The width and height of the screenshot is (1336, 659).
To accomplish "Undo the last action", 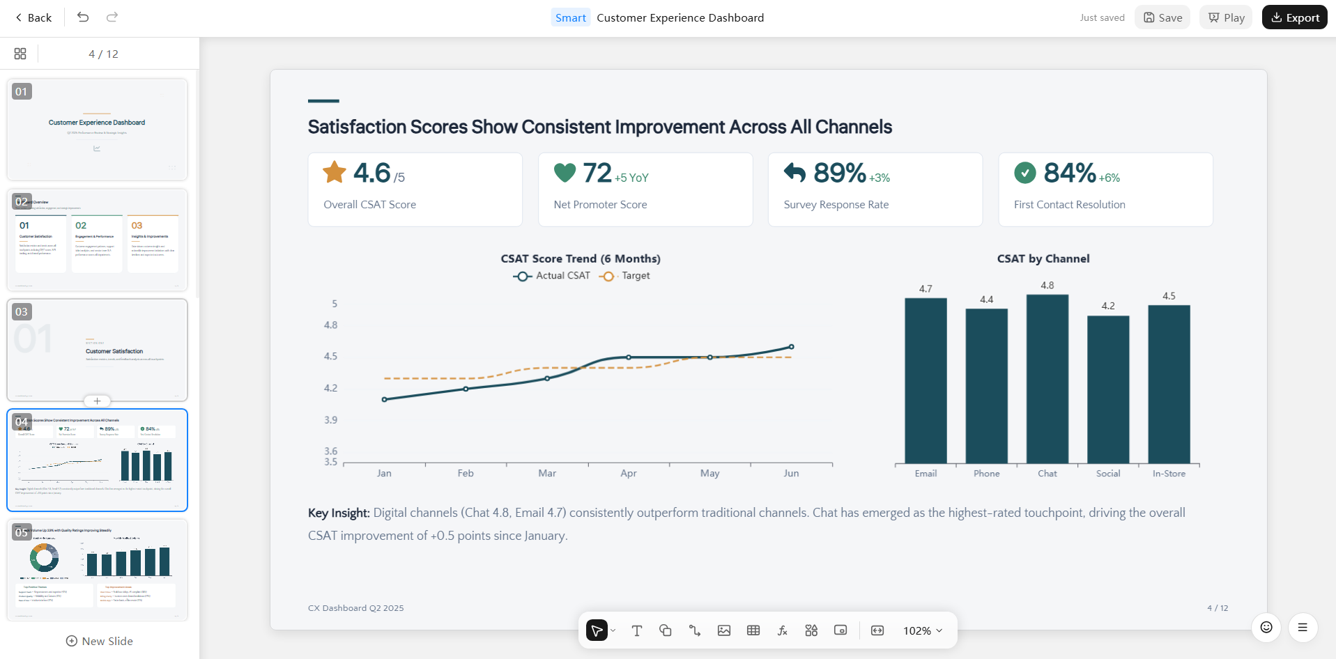I will (83, 17).
